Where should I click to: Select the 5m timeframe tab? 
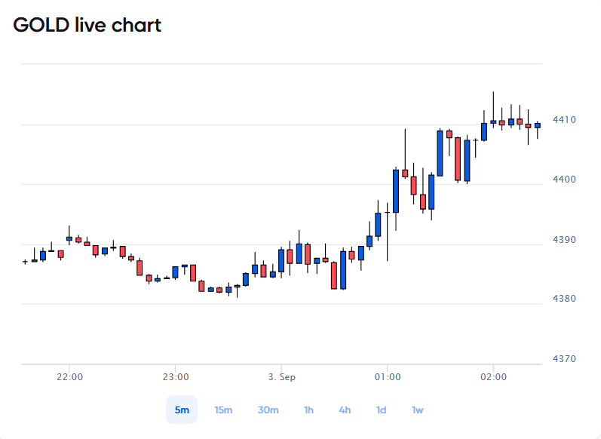click(182, 410)
